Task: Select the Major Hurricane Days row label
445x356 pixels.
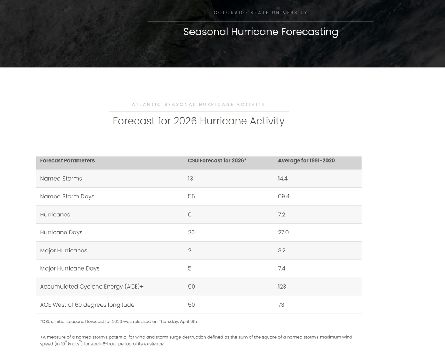Action: point(70,268)
